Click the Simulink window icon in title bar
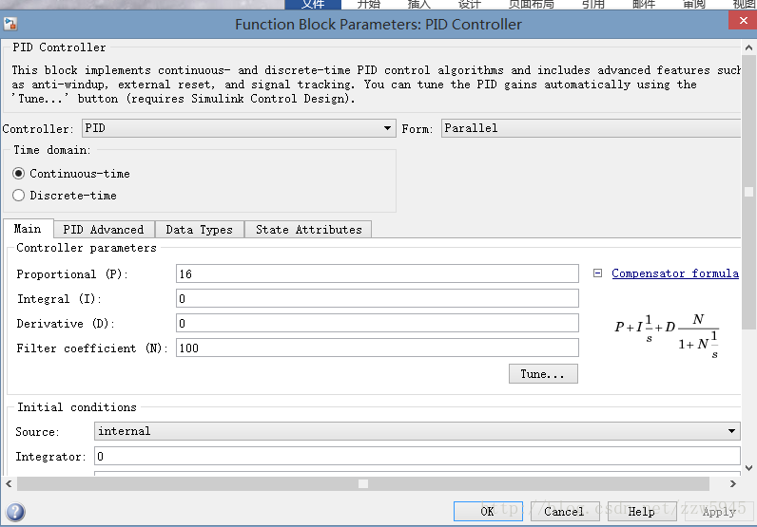Image resolution: width=757 pixels, height=527 pixels. pos(10,24)
